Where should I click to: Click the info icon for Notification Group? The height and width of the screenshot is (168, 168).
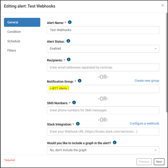point(79,81)
